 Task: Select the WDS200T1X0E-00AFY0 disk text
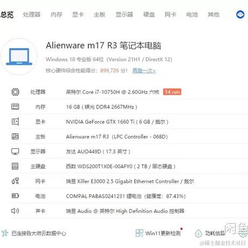(120, 167)
